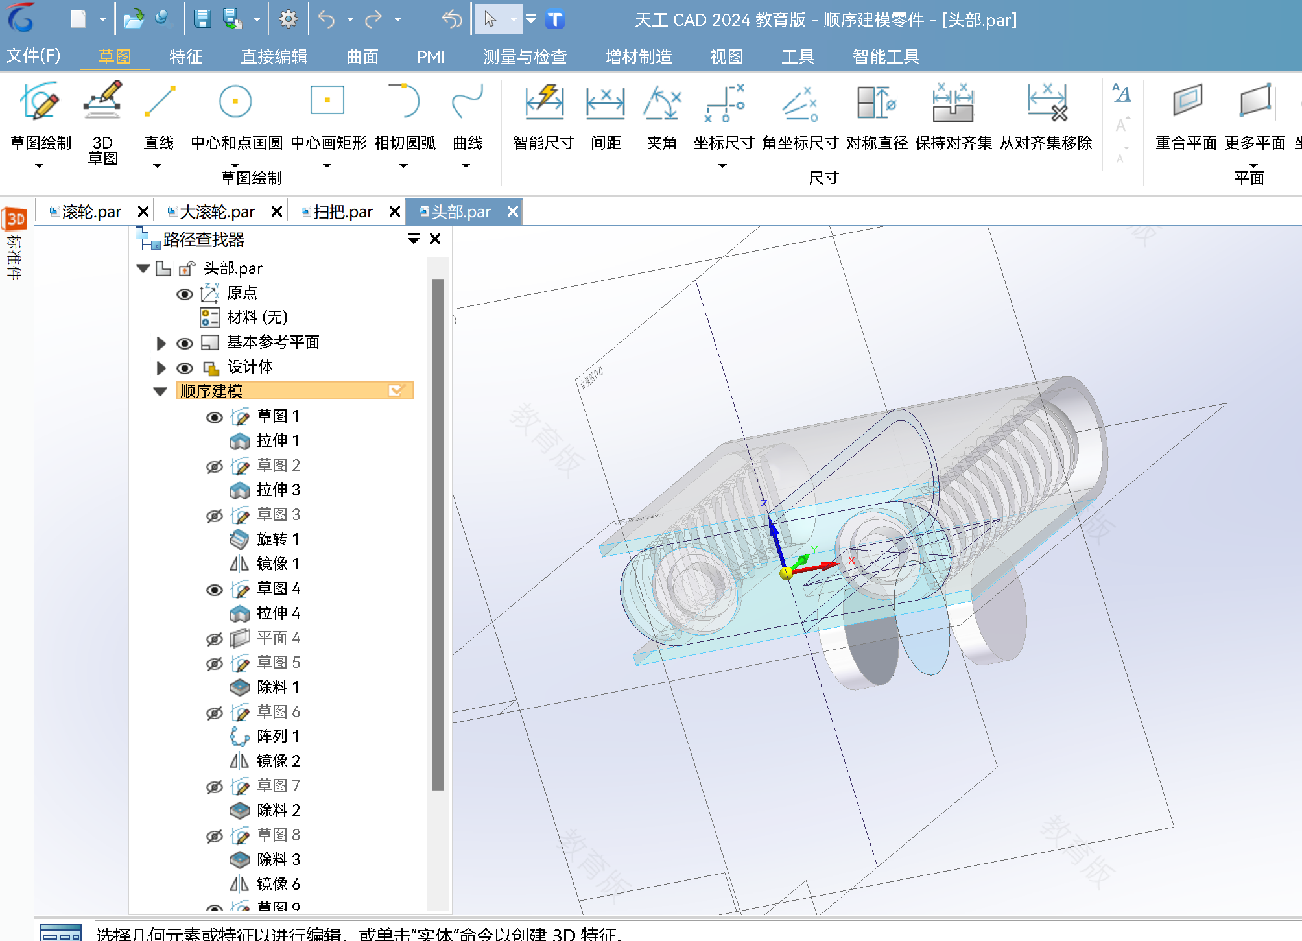Switch to 滚轮.par document tab

[x=91, y=212]
